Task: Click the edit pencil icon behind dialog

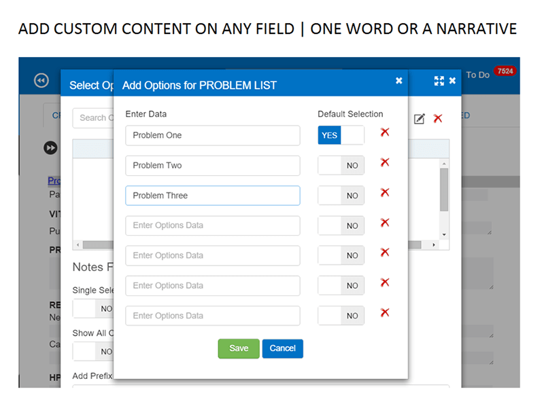Action: coord(420,119)
